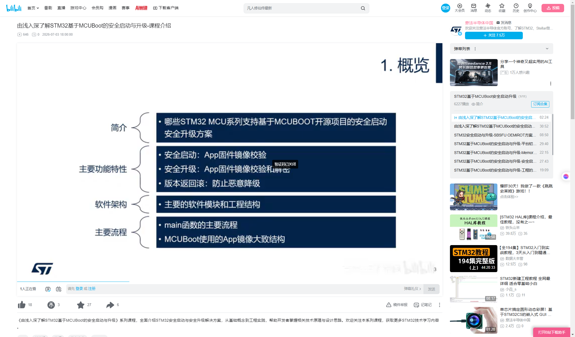Viewport: 575px width, 337px height.
Task: Click the 铁头山羊 uploader name
Action: 512,228
